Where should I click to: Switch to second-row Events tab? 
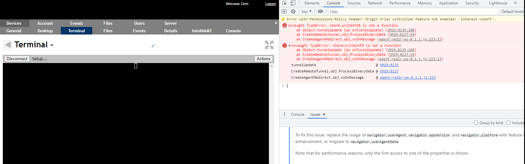139,31
